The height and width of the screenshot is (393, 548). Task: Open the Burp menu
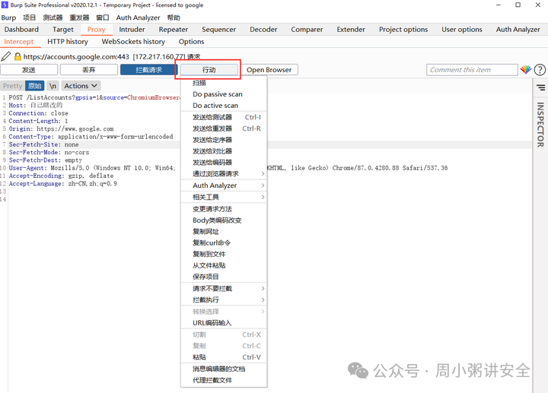8,17
